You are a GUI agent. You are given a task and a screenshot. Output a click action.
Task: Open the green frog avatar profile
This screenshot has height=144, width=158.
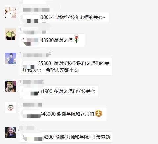tap(11, 34)
